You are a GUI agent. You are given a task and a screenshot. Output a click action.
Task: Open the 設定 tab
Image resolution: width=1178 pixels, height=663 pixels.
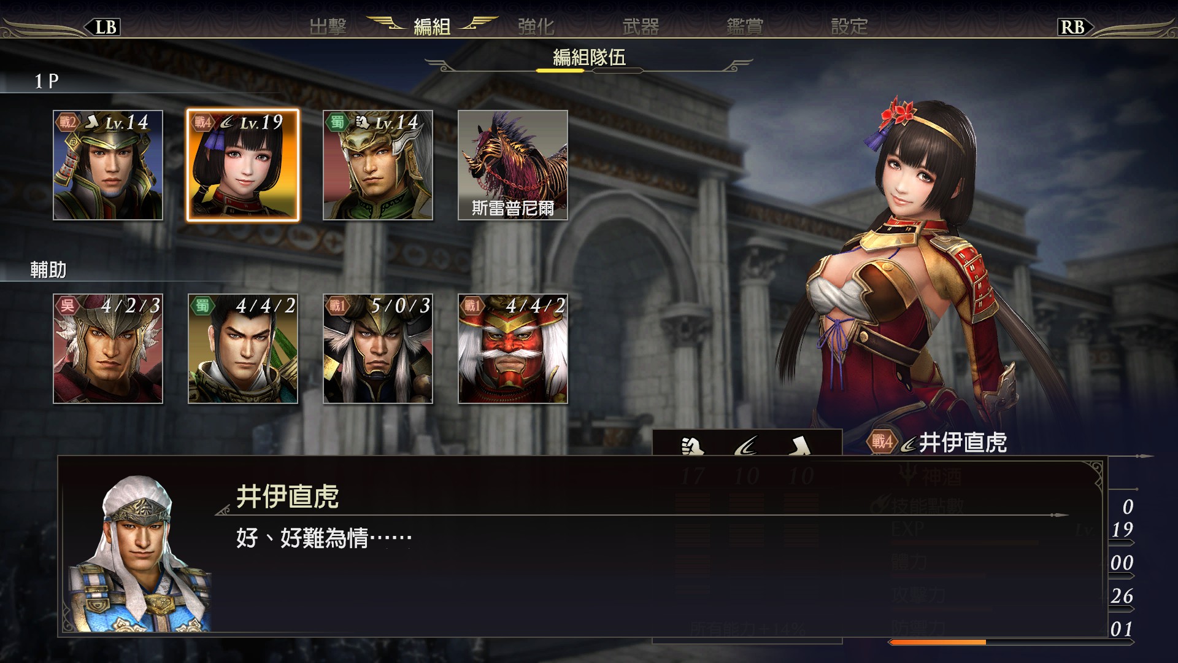coord(849,26)
